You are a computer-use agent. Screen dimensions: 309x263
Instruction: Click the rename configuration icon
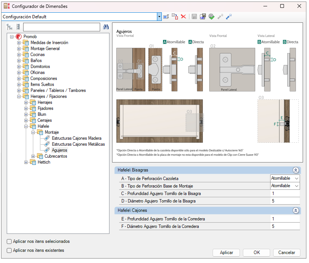(x=166, y=16)
